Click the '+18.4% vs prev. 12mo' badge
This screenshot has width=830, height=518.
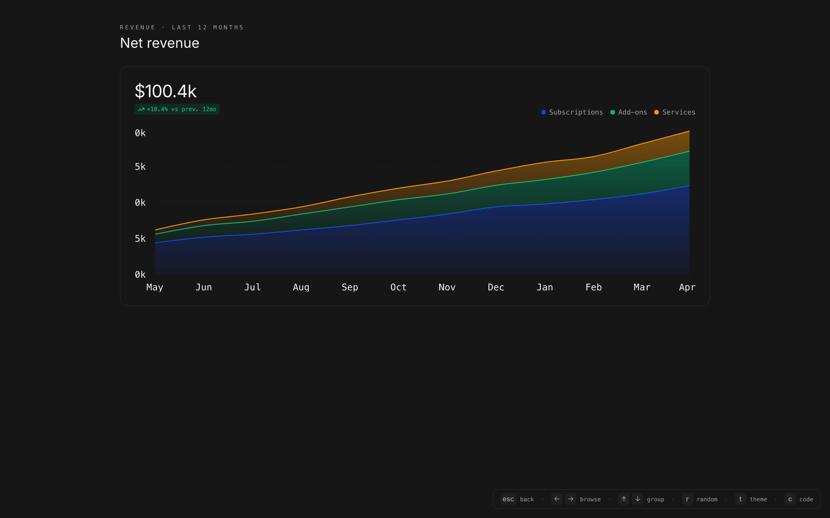(177, 109)
